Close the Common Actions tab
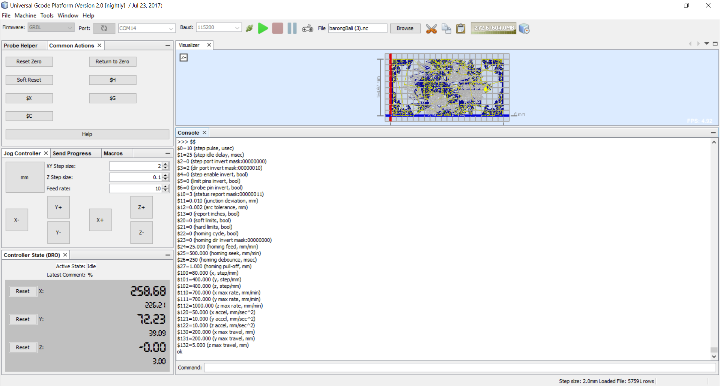The height and width of the screenshot is (386, 720). (x=99, y=45)
